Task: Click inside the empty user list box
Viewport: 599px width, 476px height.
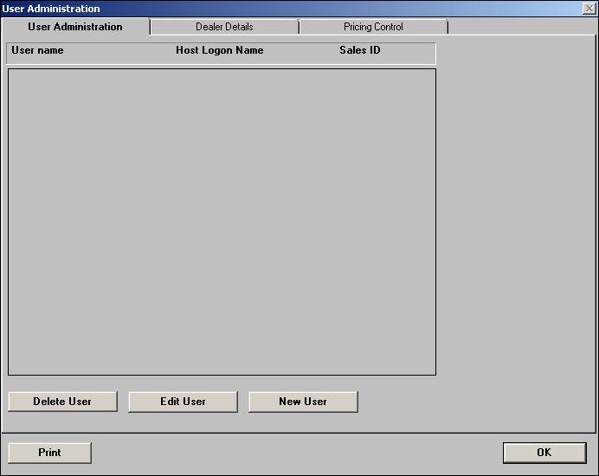Action: 222,222
